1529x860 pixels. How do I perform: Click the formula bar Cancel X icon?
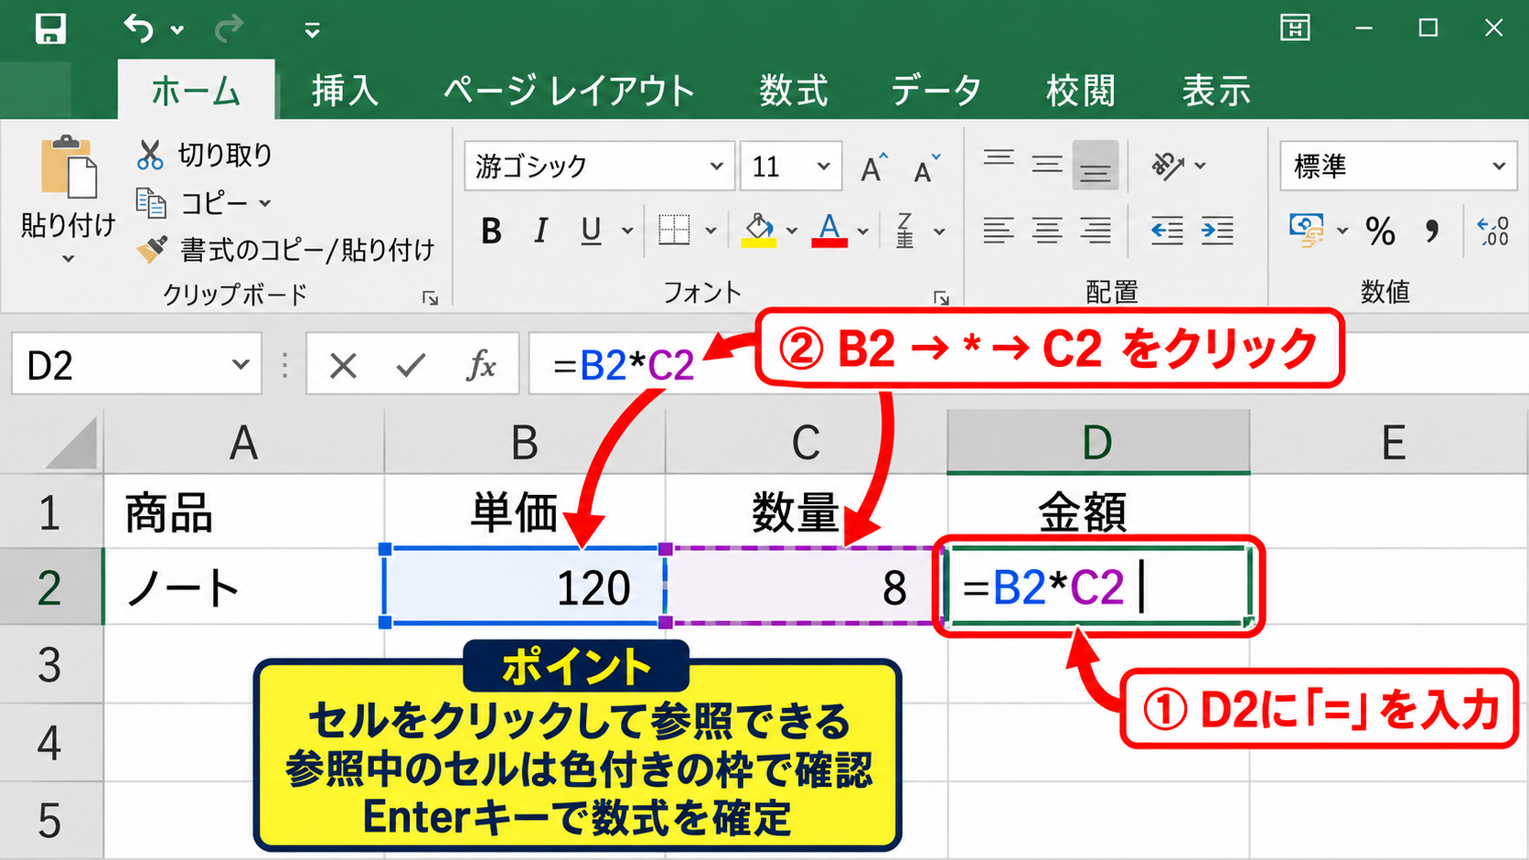(343, 366)
